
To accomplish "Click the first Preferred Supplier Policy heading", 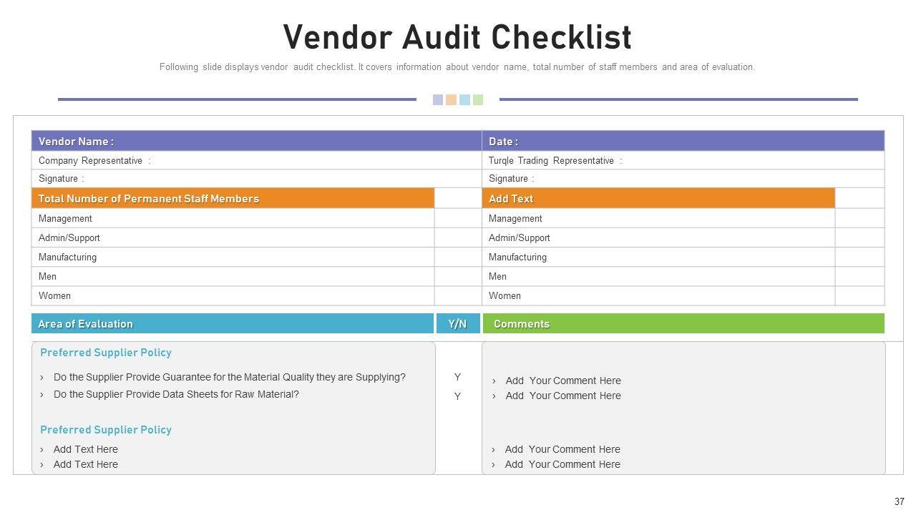I will pos(106,353).
